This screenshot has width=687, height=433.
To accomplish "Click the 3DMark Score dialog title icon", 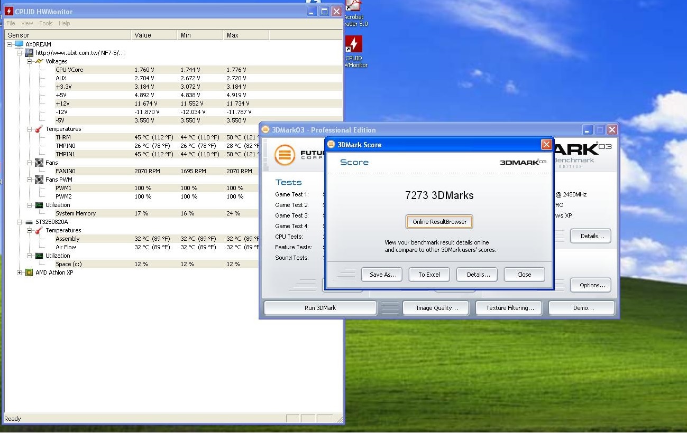I will click(x=332, y=144).
